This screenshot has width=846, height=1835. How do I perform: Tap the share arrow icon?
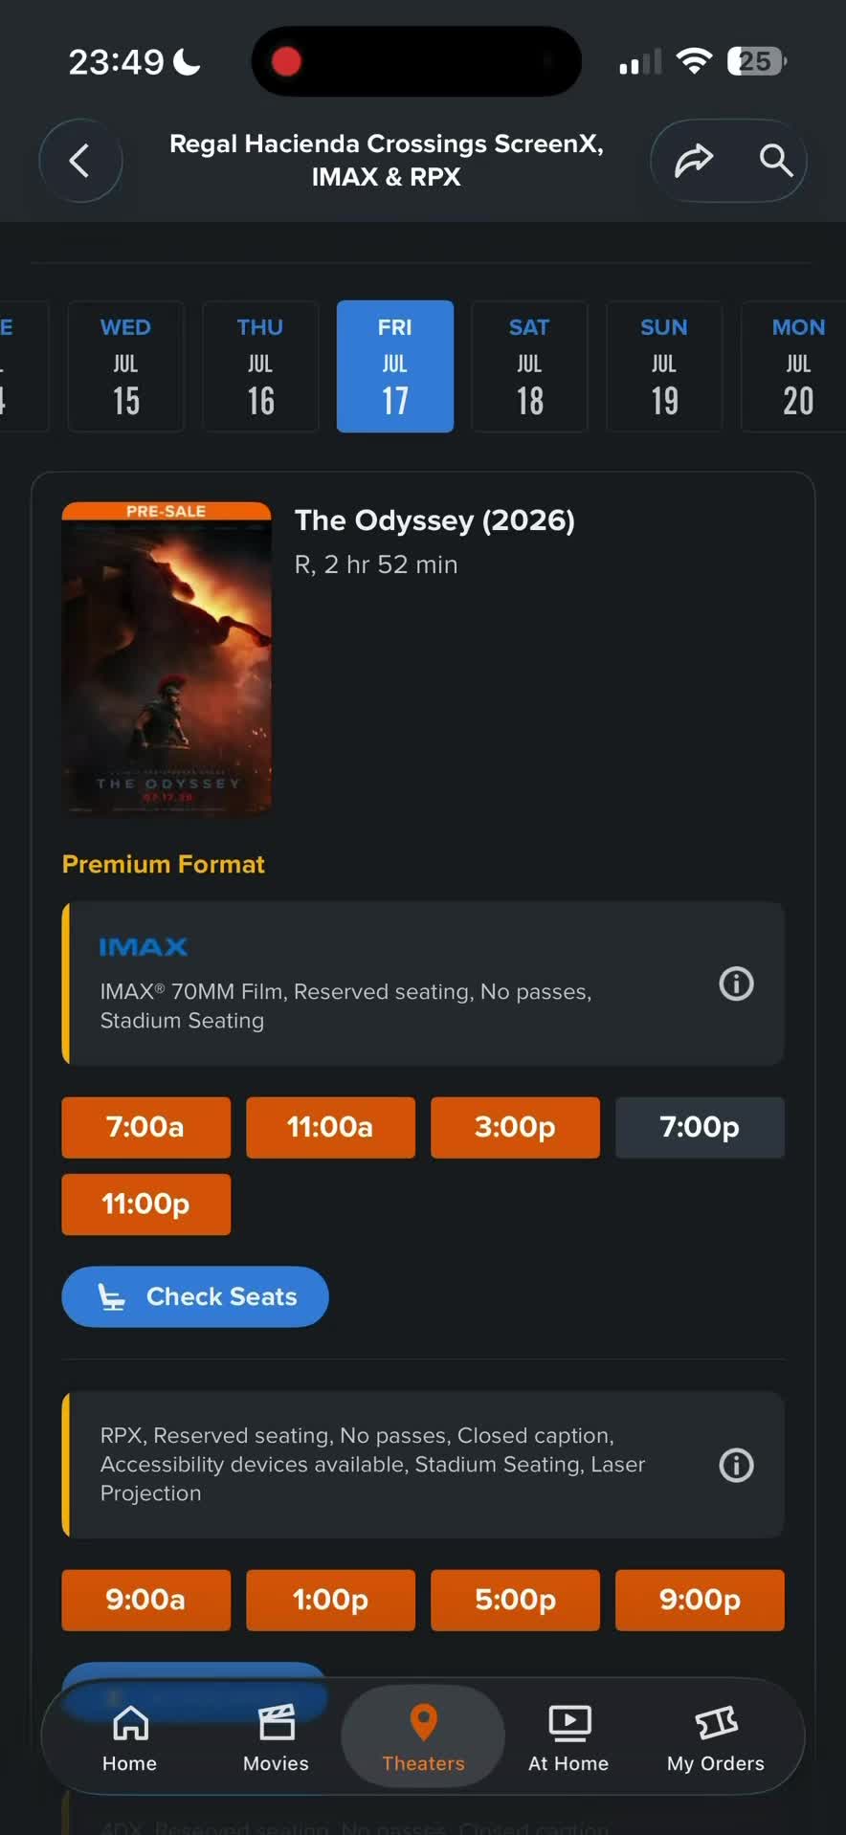pos(694,161)
